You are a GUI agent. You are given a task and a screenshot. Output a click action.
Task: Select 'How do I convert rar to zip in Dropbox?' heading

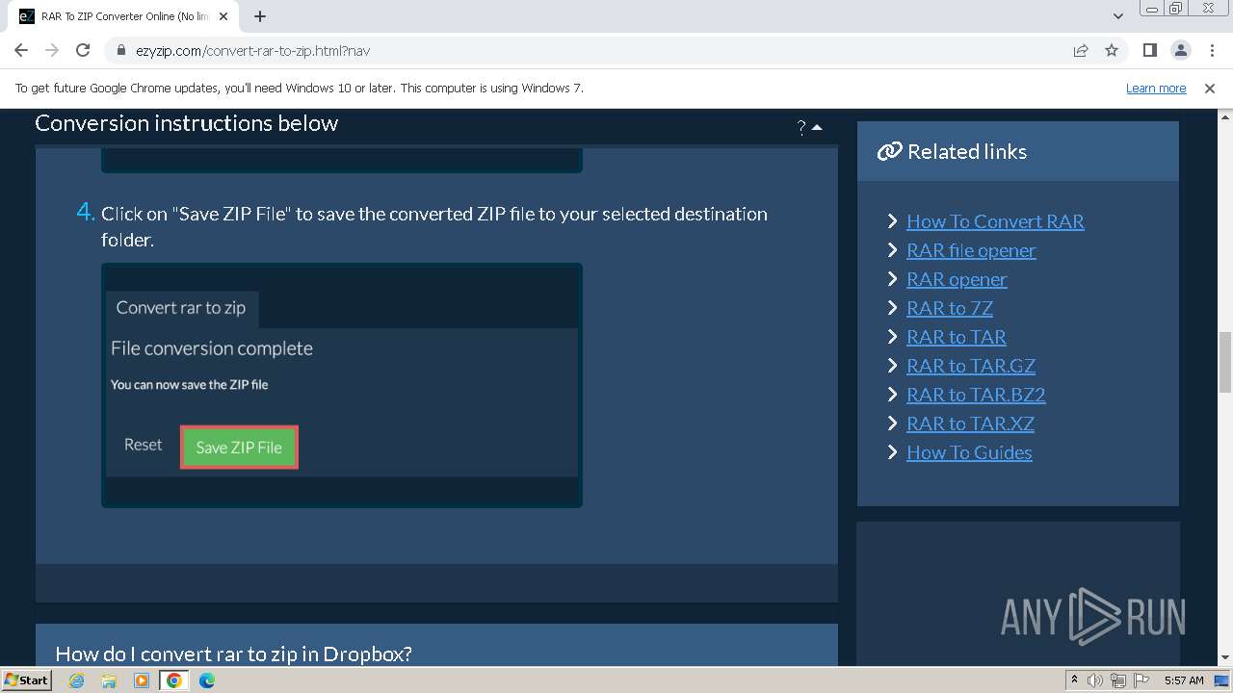[x=234, y=654]
